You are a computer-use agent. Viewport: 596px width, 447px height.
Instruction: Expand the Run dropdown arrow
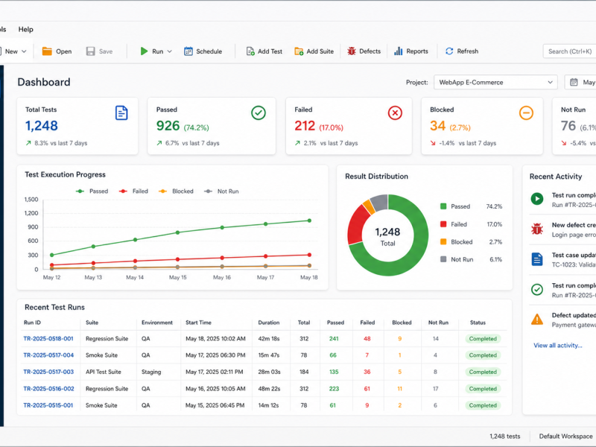(170, 51)
